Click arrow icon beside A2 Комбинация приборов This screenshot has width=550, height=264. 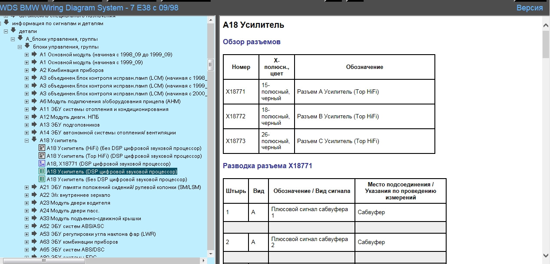tap(34, 70)
